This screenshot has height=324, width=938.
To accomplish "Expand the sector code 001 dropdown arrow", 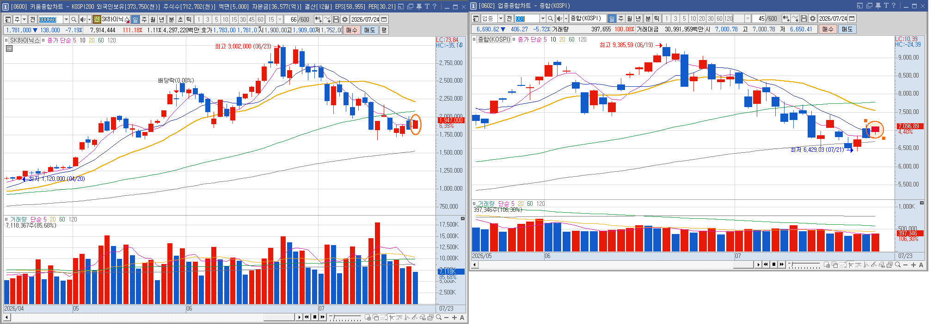I will click(x=543, y=18).
